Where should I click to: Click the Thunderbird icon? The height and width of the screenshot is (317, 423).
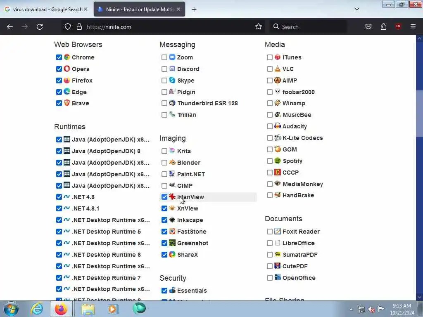point(172,103)
